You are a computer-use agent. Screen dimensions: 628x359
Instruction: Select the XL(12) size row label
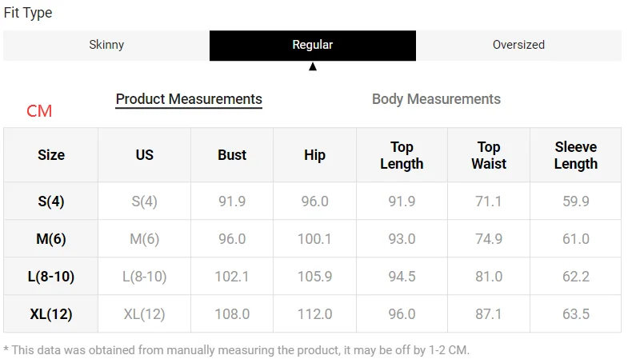tap(51, 314)
